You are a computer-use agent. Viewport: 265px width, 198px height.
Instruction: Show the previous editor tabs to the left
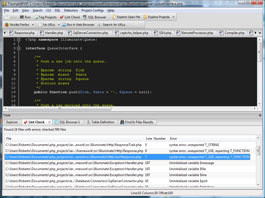pos(5,33)
